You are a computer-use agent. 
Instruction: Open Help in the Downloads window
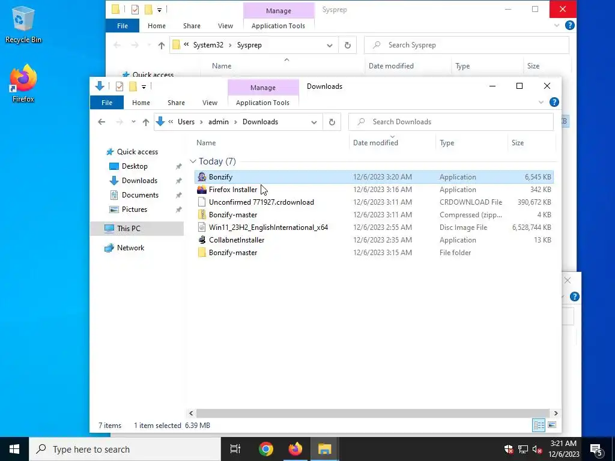(x=554, y=102)
